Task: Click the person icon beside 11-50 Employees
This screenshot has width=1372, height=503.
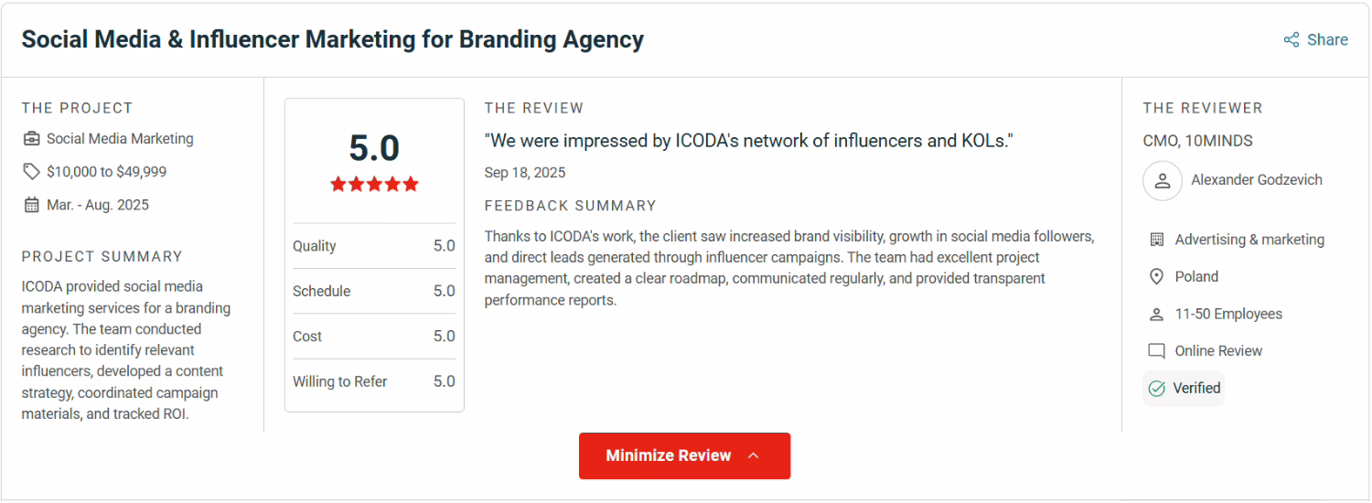Action: pyautogui.click(x=1157, y=315)
